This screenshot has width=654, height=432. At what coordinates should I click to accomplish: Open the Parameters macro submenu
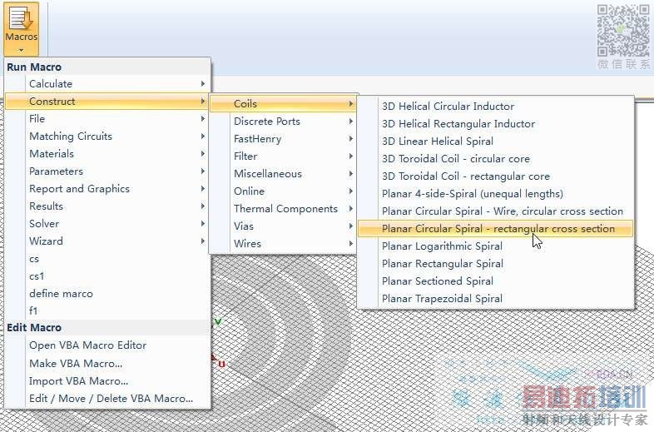point(107,171)
